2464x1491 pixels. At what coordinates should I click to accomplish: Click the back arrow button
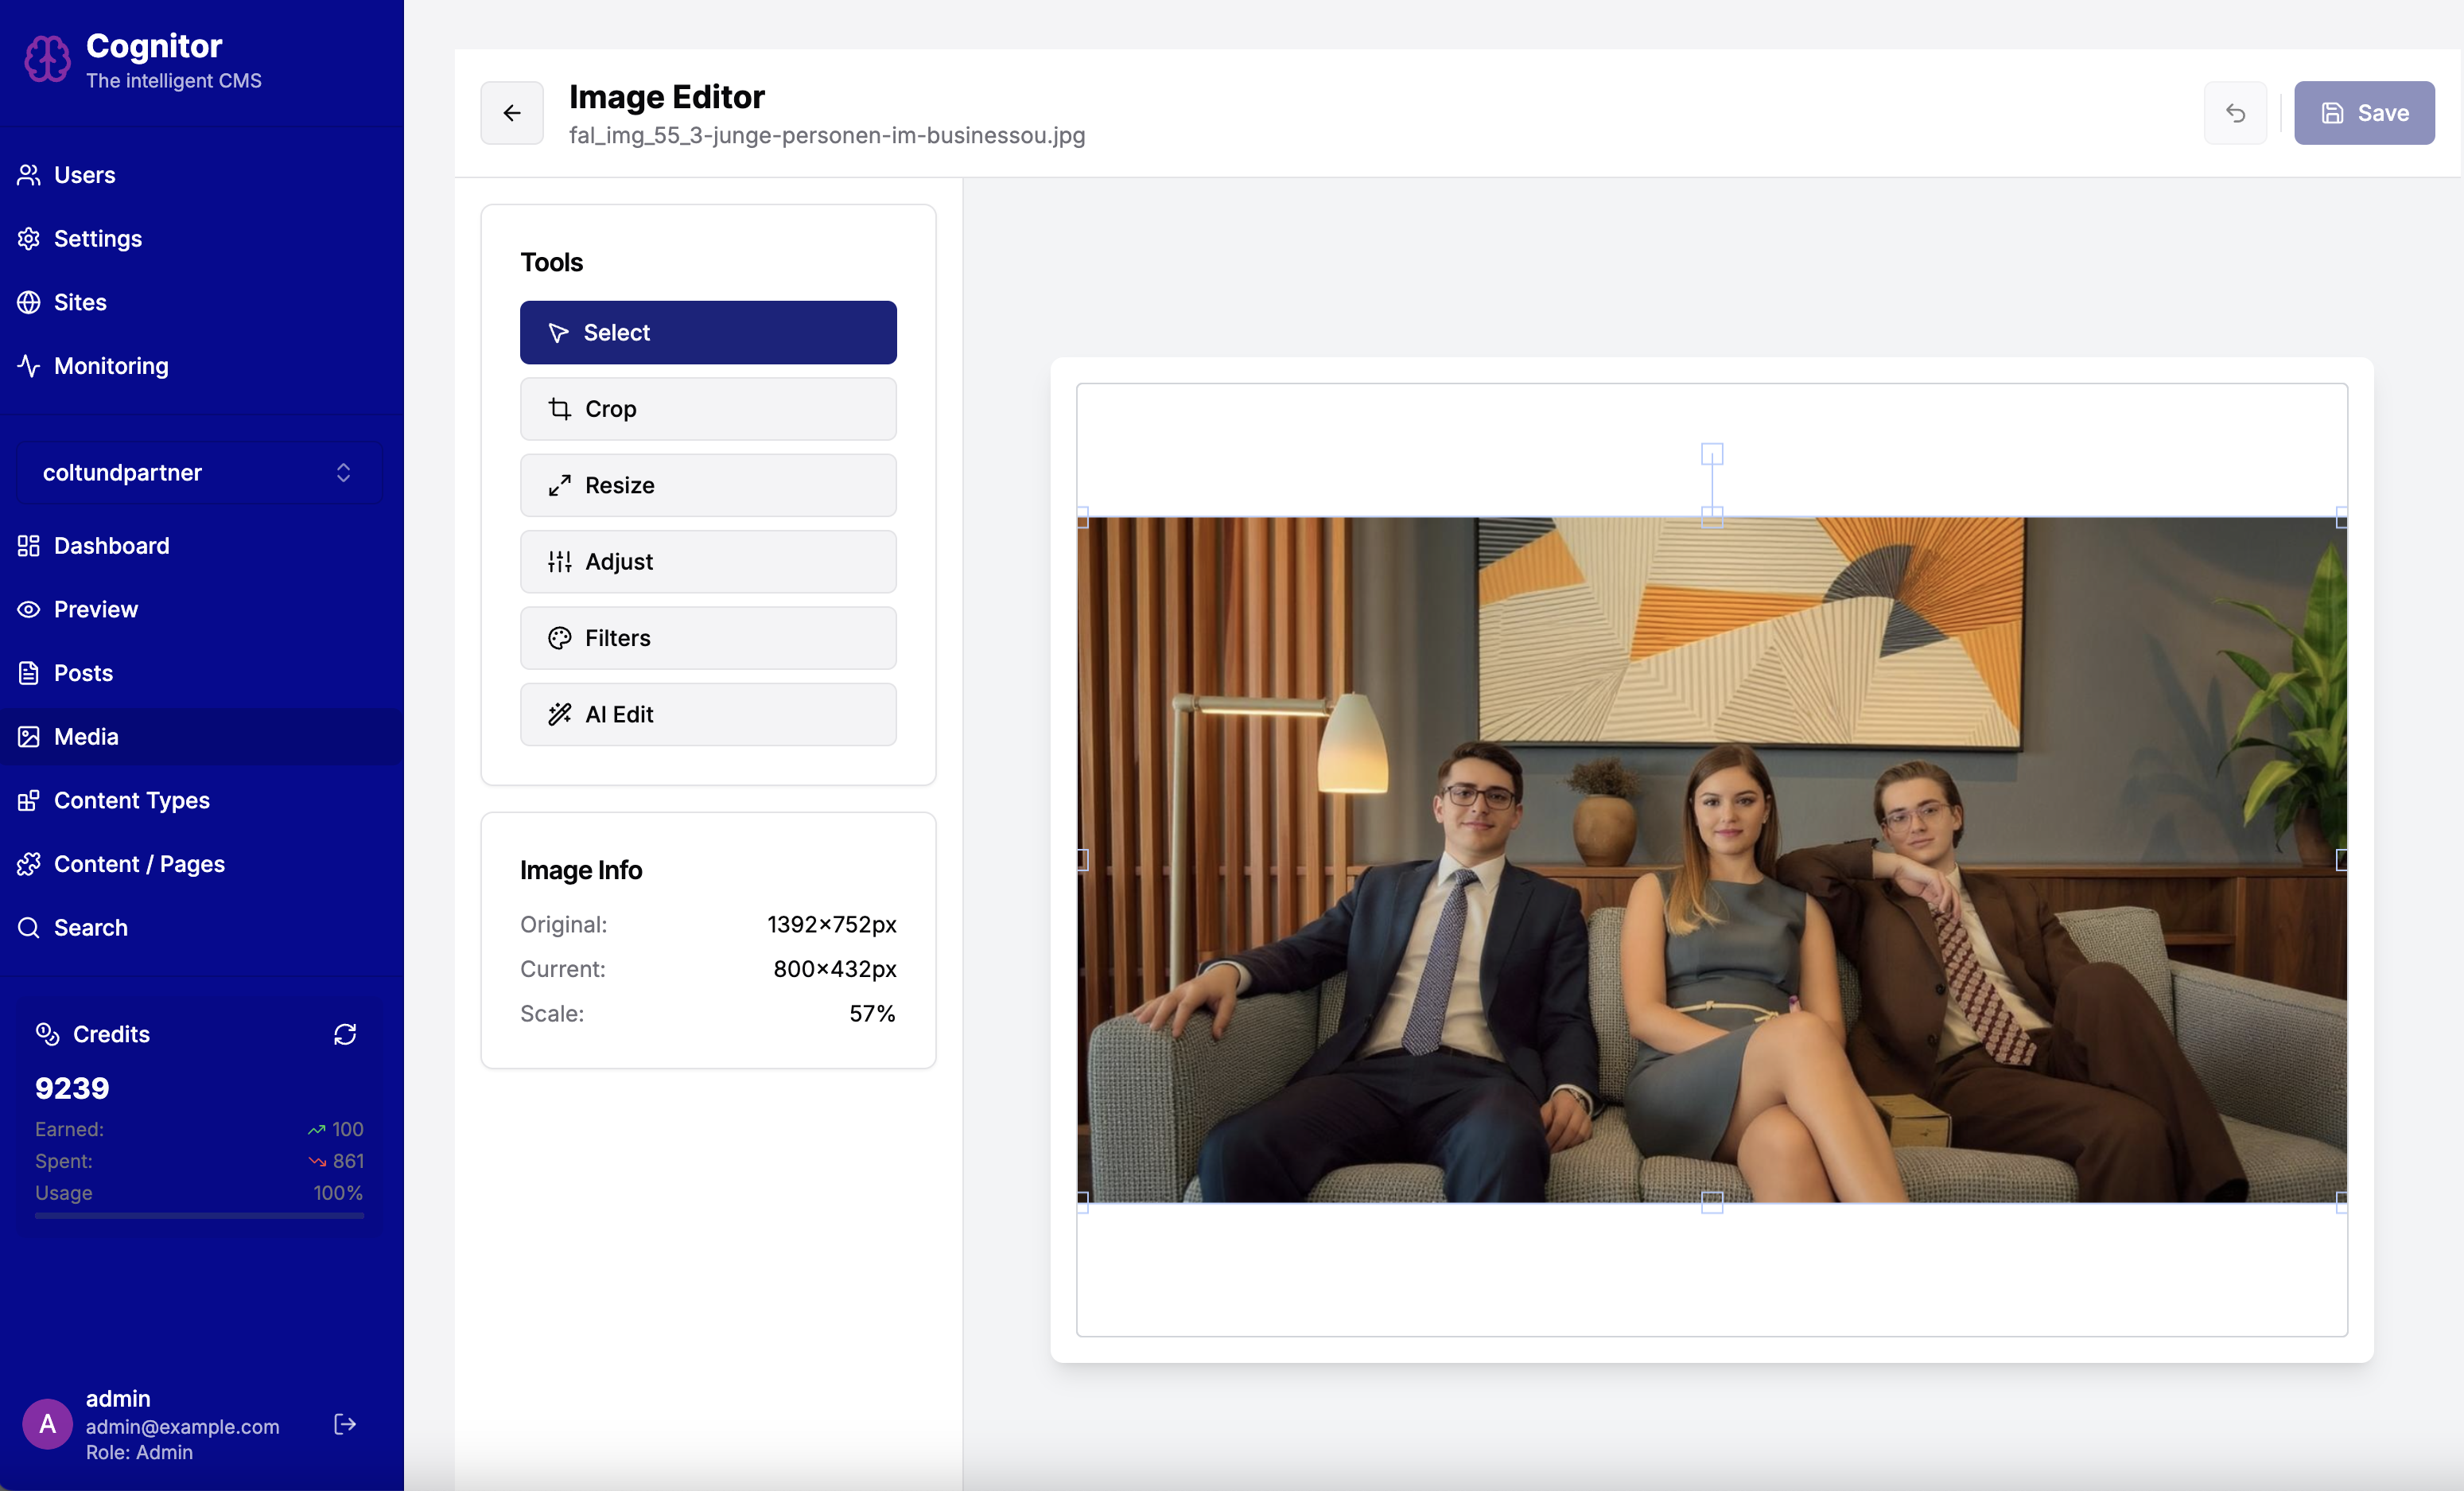[512, 113]
